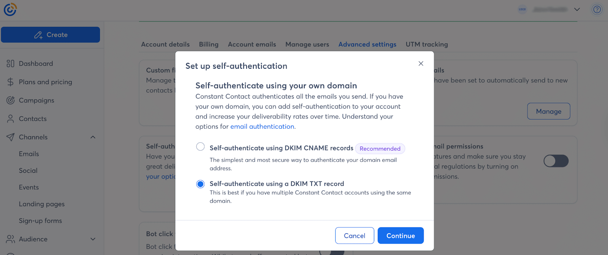Click the Constant Contact logo icon

pyautogui.click(x=10, y=9)
